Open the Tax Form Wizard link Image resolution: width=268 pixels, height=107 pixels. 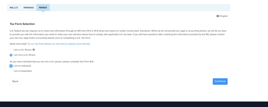coord(40,44)
